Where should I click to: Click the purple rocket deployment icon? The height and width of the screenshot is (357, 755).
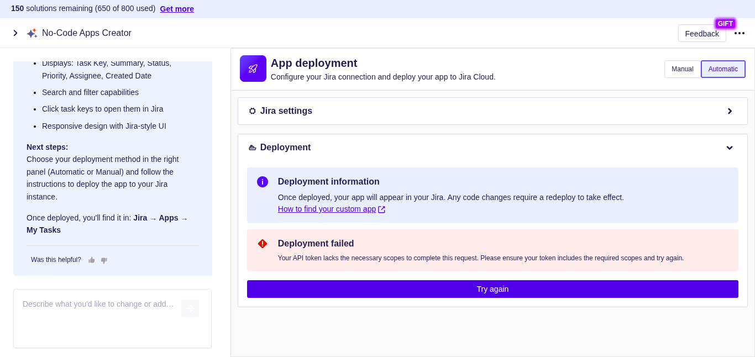click(x=253, y=69)
